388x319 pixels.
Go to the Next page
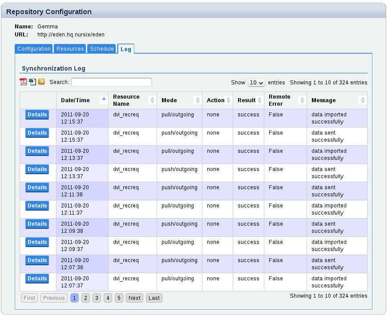pos(134,298)
